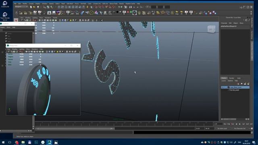
Task: Open the Options menu in layer editor
Action: tap(230, 81)
